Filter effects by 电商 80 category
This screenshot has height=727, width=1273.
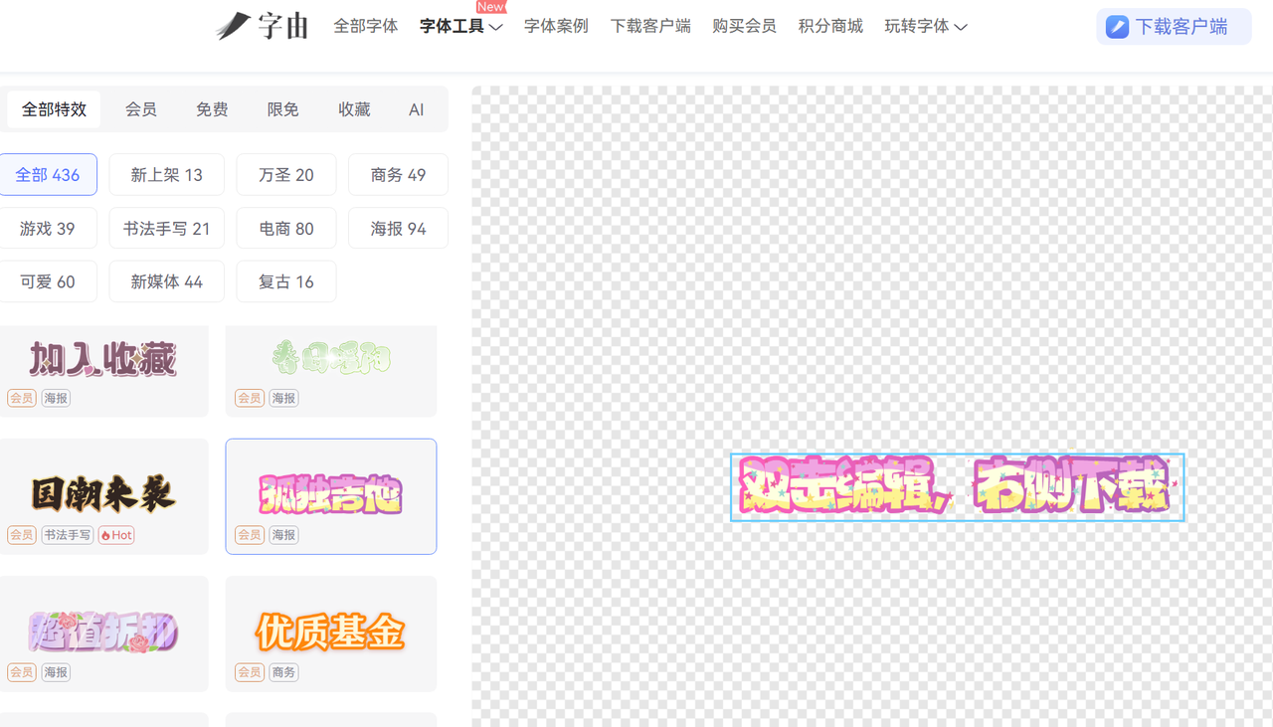pos(285,229)
